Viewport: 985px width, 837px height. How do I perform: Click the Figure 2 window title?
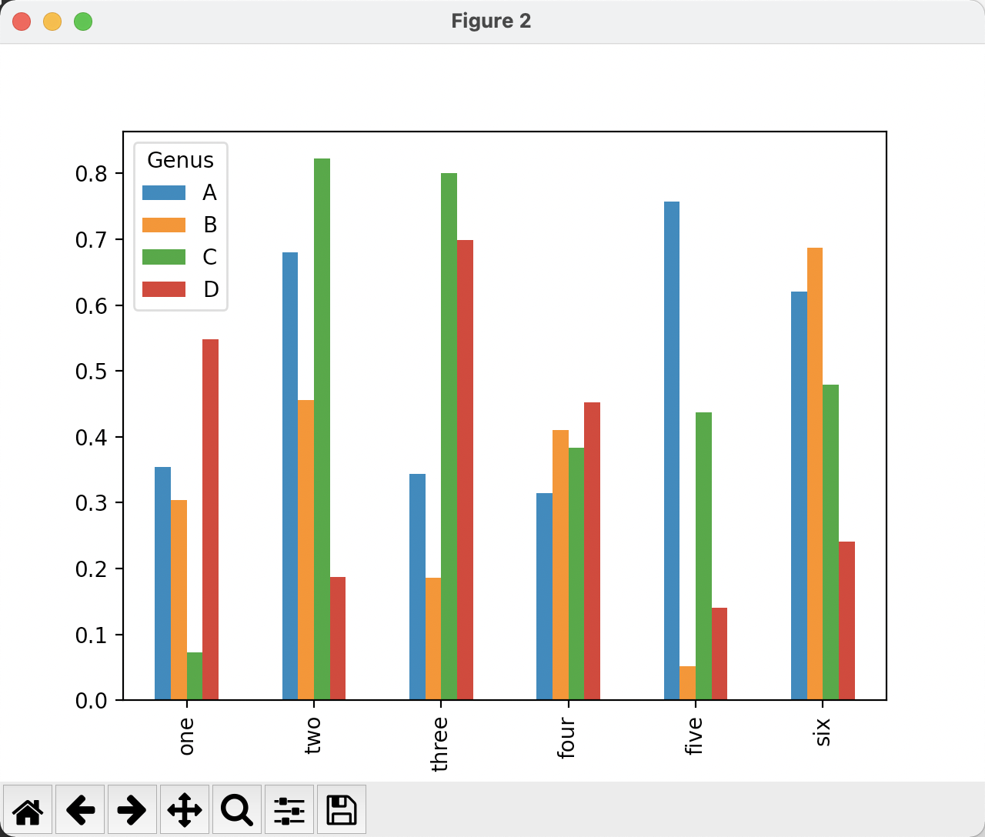point(491,21)
